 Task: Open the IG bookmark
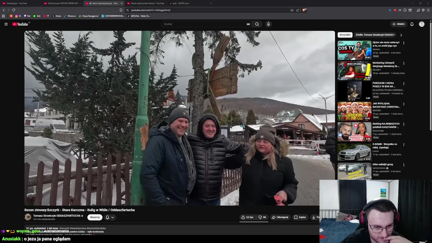pyautogui.click(x=18, y=16)
